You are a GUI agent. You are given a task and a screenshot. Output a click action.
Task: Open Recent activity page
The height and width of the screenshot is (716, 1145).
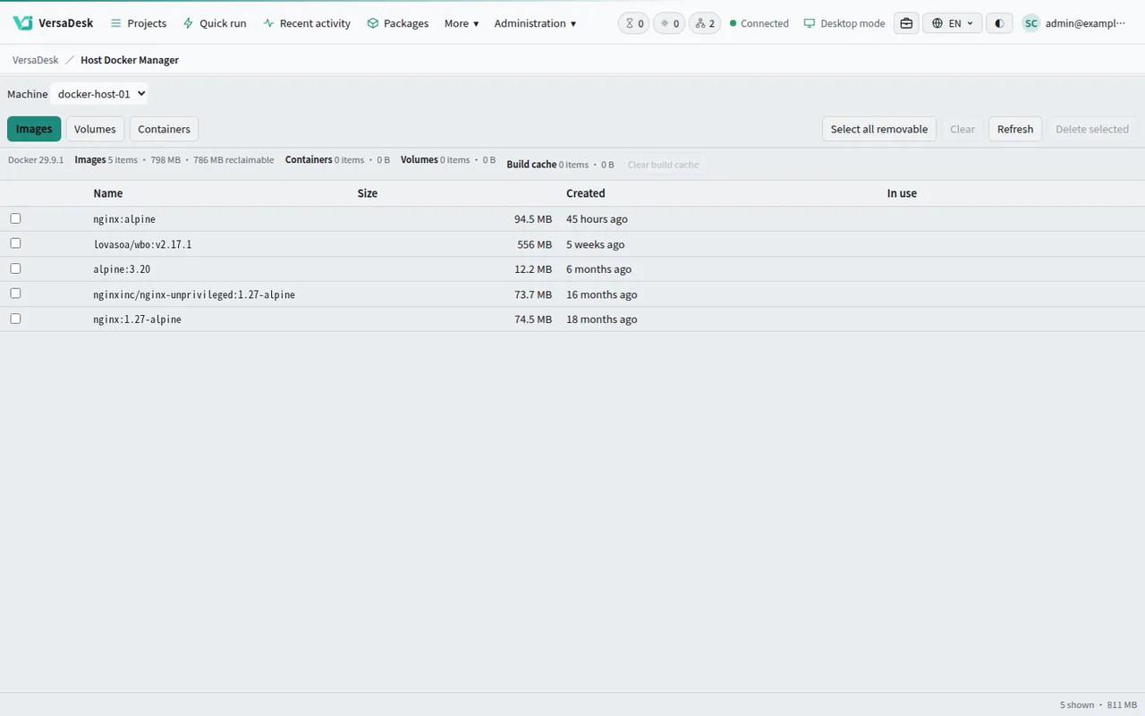coord(307,23)
